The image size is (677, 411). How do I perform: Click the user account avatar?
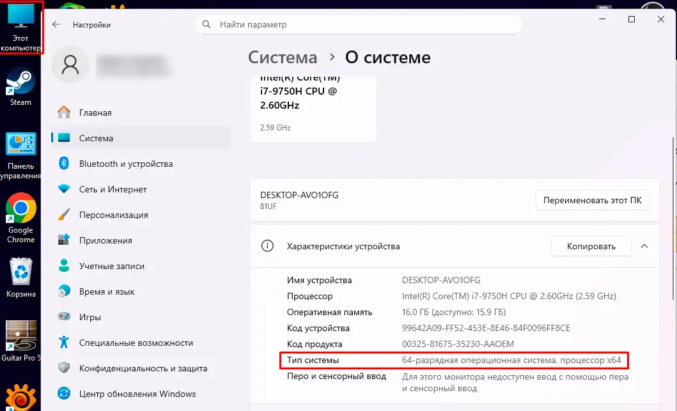[x=70, y=64]
